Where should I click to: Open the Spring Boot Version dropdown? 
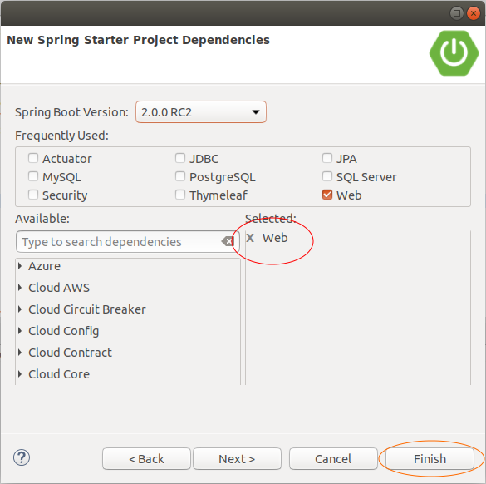pyautogui.click(x=201, y=112)
